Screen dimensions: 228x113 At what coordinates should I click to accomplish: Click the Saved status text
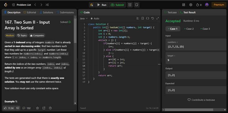83,108
